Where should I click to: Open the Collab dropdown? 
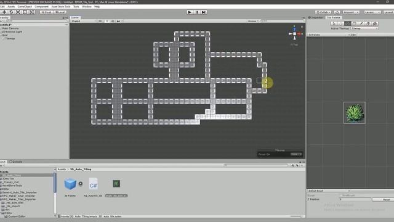[323, 12]
